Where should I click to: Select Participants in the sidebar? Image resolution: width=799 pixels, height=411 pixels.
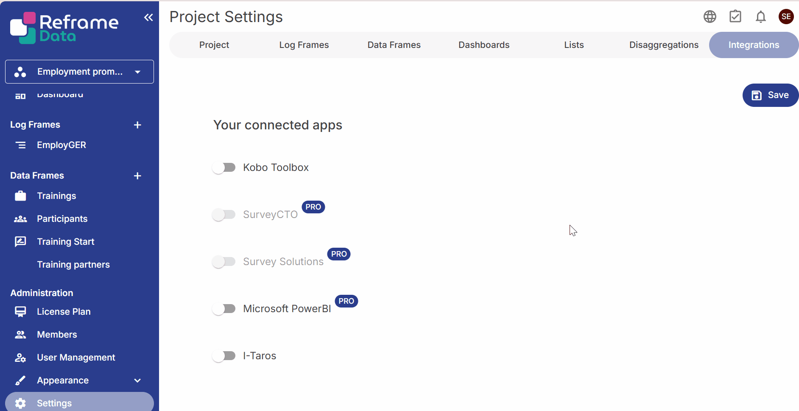[62, 218]
